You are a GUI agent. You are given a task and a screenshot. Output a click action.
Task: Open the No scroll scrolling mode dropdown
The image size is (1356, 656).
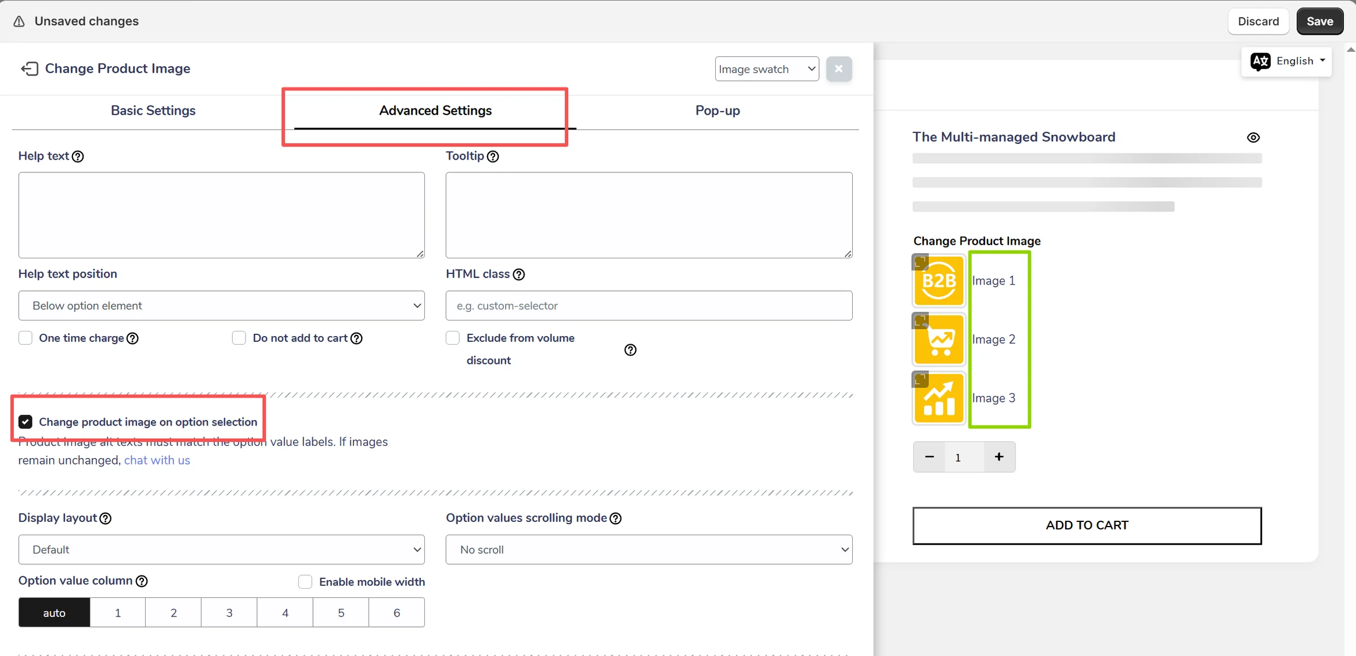[649, 550]
